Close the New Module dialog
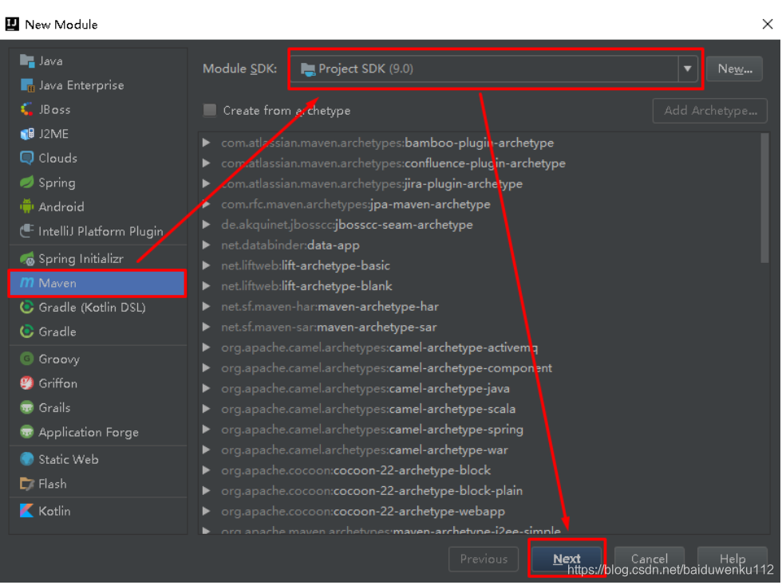Viewport: 782px width, 585px height. pos(767,24)
